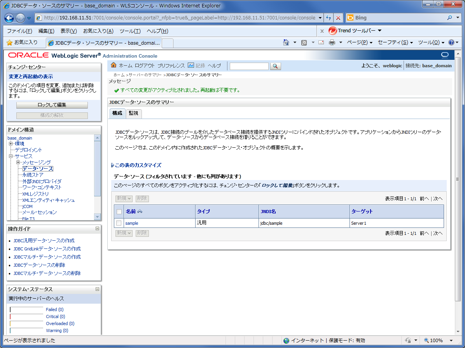Click the 記録 record icon
The image size is (465, 348).
191,65
